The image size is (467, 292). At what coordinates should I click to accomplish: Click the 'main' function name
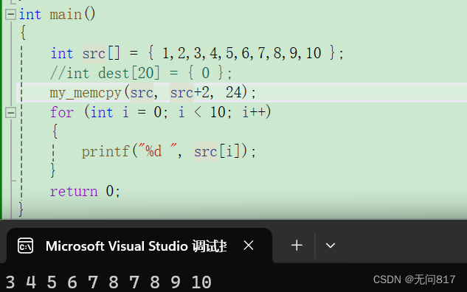pyautogui.click(x=66, y=14)
